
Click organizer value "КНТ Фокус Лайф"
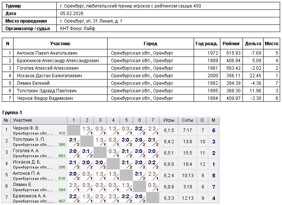tap(78, 28)
